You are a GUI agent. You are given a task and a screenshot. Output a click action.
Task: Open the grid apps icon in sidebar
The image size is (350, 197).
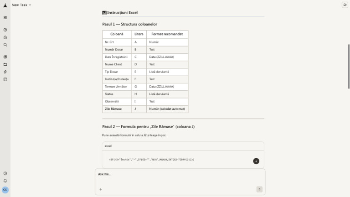(5, 17)
